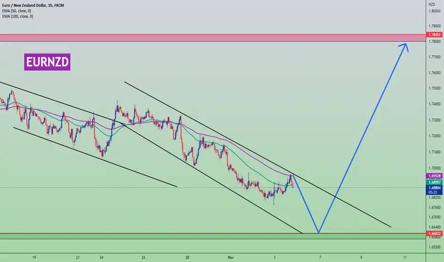Viewport: 444px width, 262px height.
Task: Click the 1.77000 price axis tick
Action: click(x=434, y=57)
